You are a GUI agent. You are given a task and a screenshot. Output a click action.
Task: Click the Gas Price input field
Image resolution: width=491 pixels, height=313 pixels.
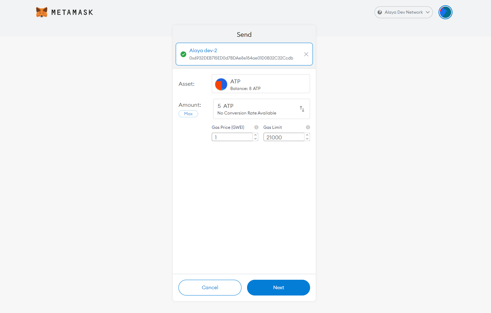[232, 137]
